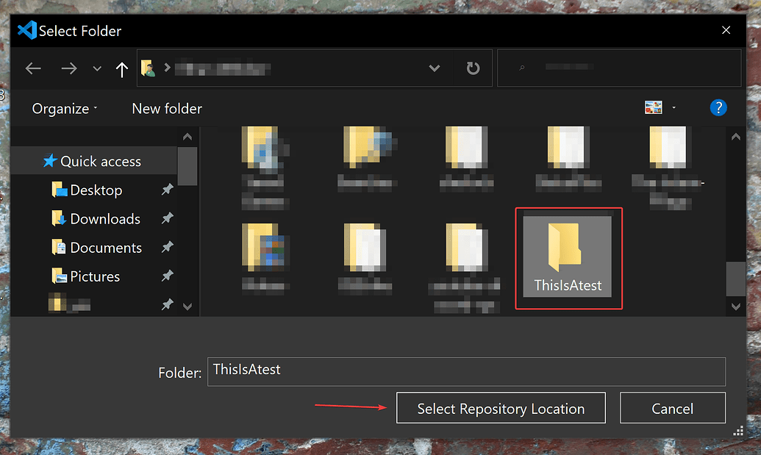Viewport: 761px width, 455px height.
Task: Open Pictures in the navigation pane
Action: point(95,276)
